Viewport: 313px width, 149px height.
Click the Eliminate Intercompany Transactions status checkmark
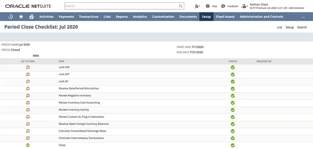pos(232,138)
